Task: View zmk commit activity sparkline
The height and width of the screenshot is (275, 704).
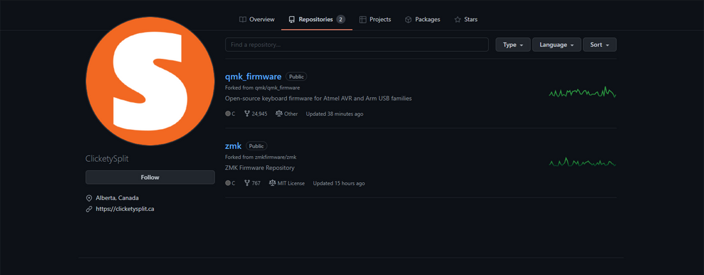Action: [582, 162]
